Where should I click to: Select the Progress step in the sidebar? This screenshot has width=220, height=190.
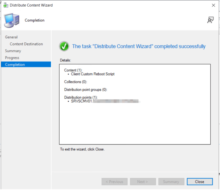pos(12,58)
